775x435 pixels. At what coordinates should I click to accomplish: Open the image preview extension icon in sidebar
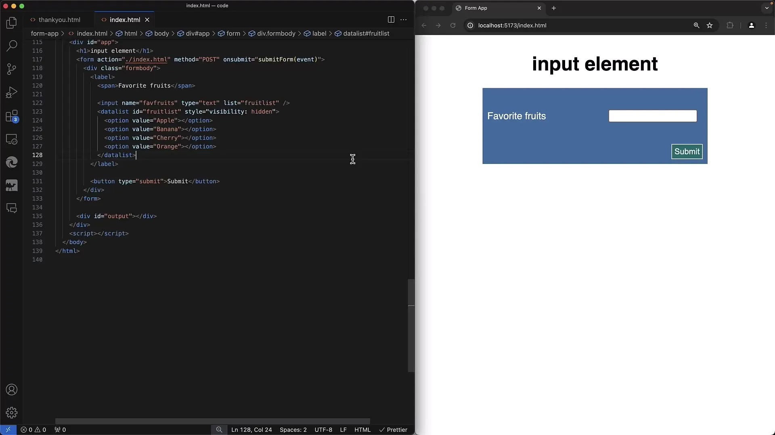tap(12, 185)
